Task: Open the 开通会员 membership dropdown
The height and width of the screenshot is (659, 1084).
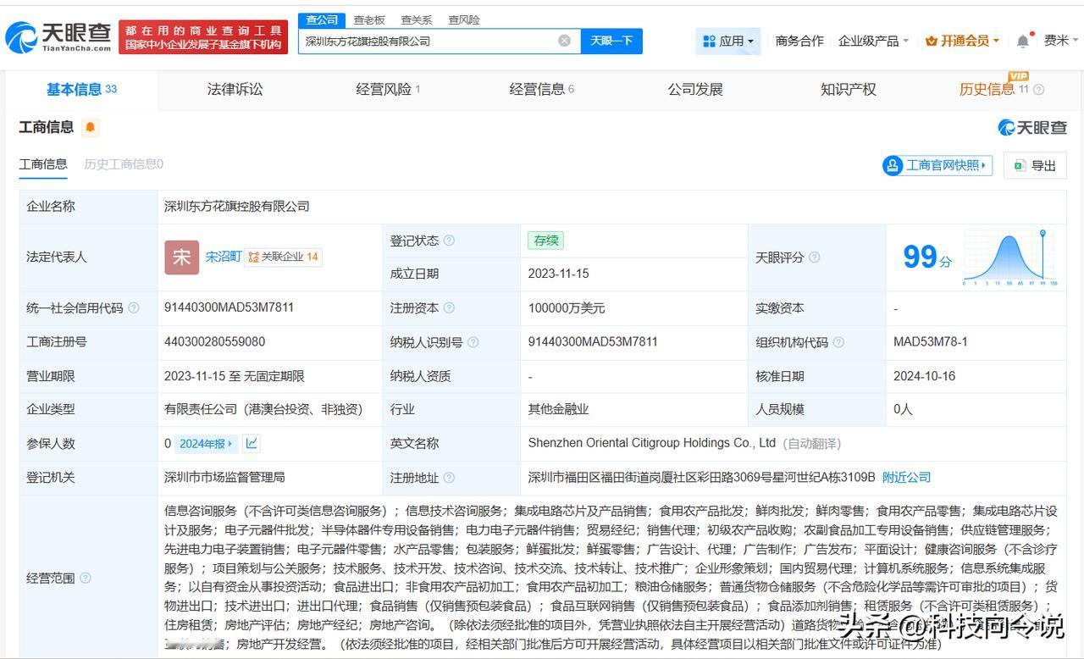Action: 962,41
